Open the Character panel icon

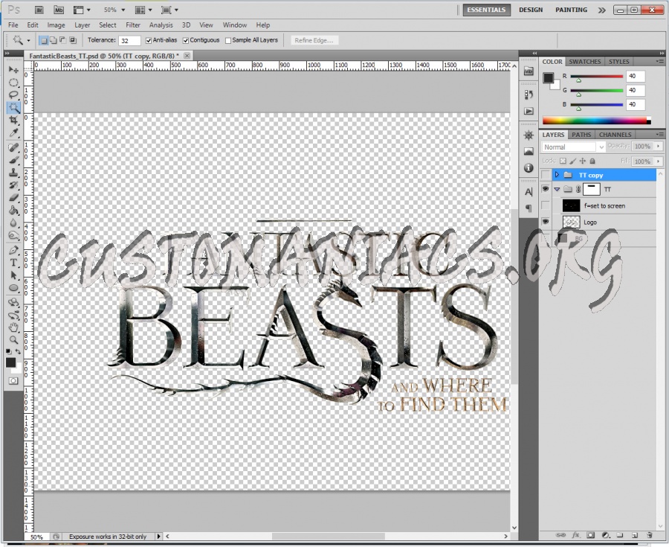pos(529,192)
